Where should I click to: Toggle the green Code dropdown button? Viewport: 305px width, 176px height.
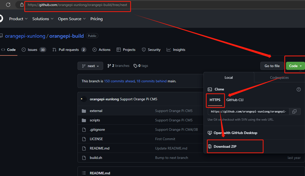tap(295, 66)
